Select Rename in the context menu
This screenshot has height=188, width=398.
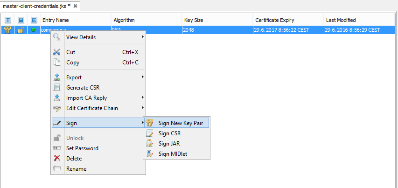coord(76,169)
